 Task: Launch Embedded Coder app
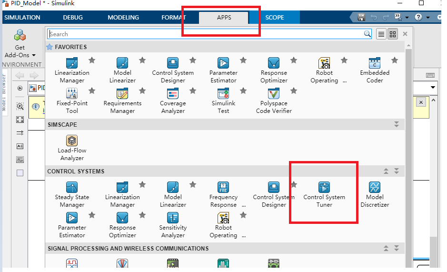point(375,70)
